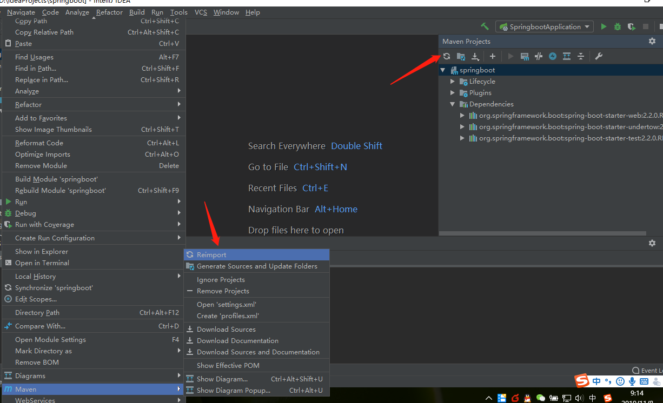The width and height of the screenshot is (663, 403).
Task: Click the Sogou emoji smiley icon
Action: coord(620,381)
